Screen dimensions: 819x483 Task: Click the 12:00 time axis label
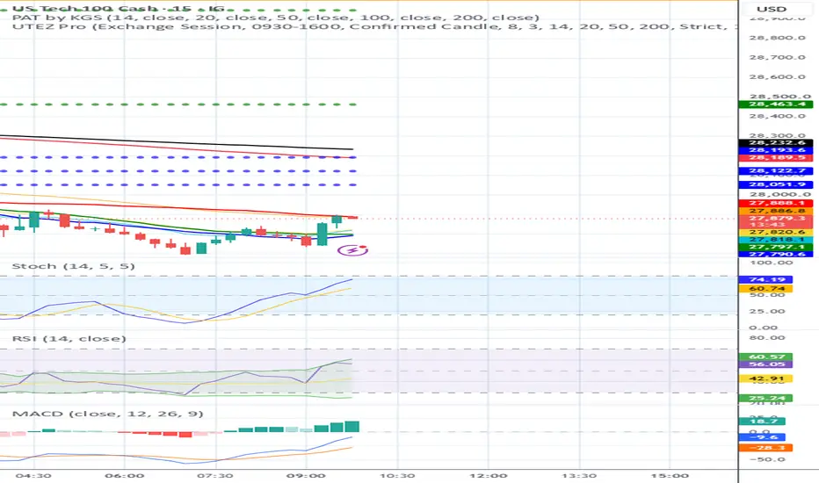489,476
